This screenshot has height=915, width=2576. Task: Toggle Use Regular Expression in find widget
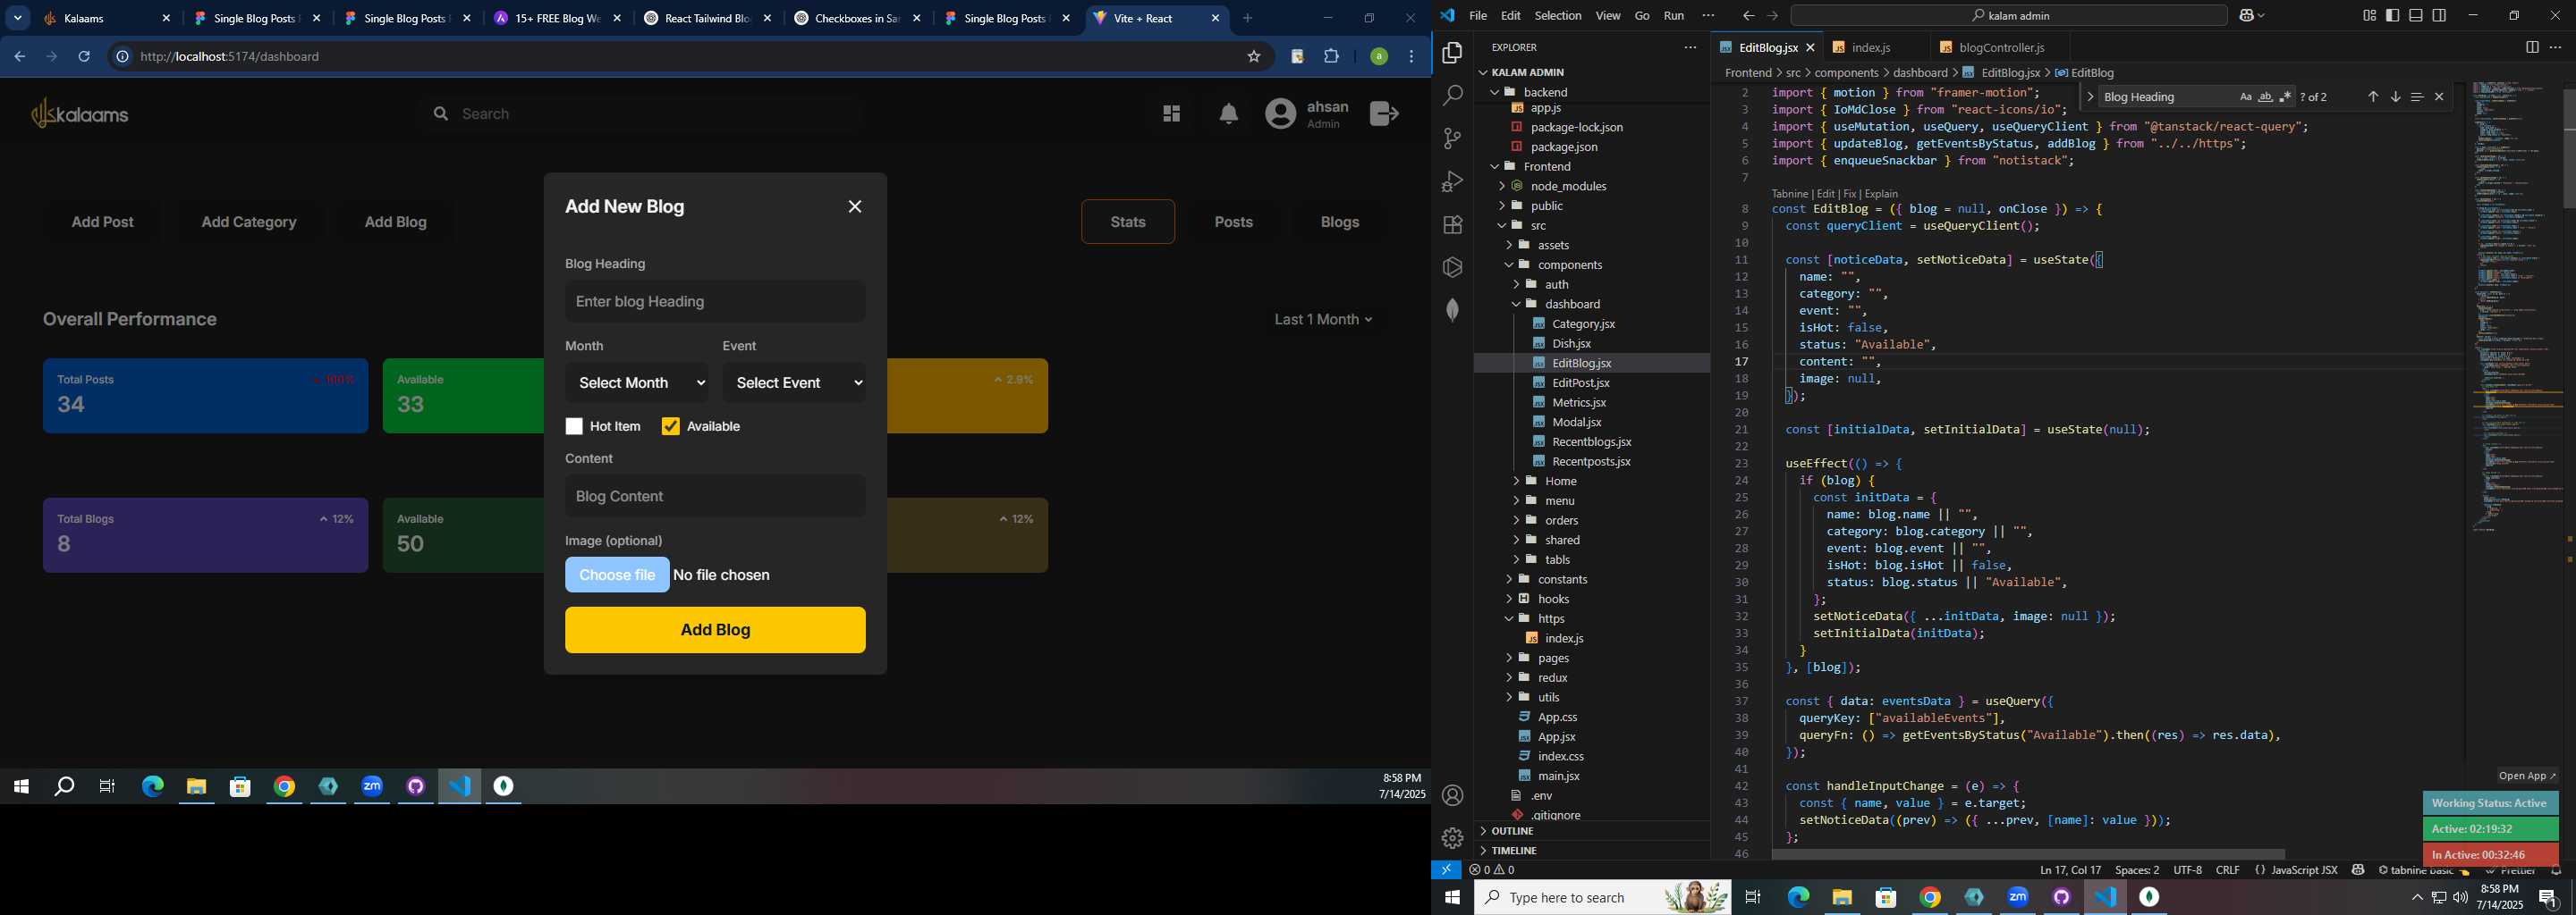point(2286,97)
